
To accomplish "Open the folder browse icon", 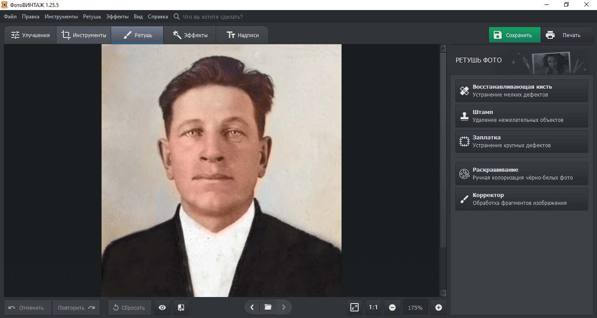I will pos(268,308).
